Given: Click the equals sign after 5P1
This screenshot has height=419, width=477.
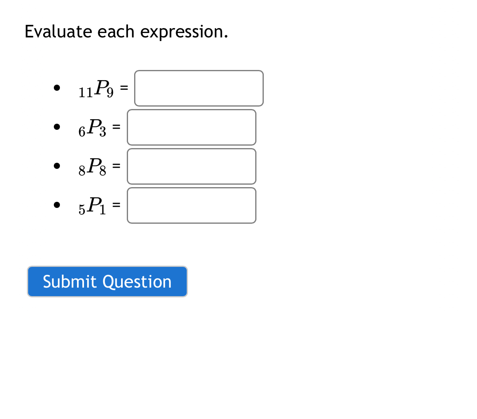Looking at the screenshot, I should click(x=117, y=205).
